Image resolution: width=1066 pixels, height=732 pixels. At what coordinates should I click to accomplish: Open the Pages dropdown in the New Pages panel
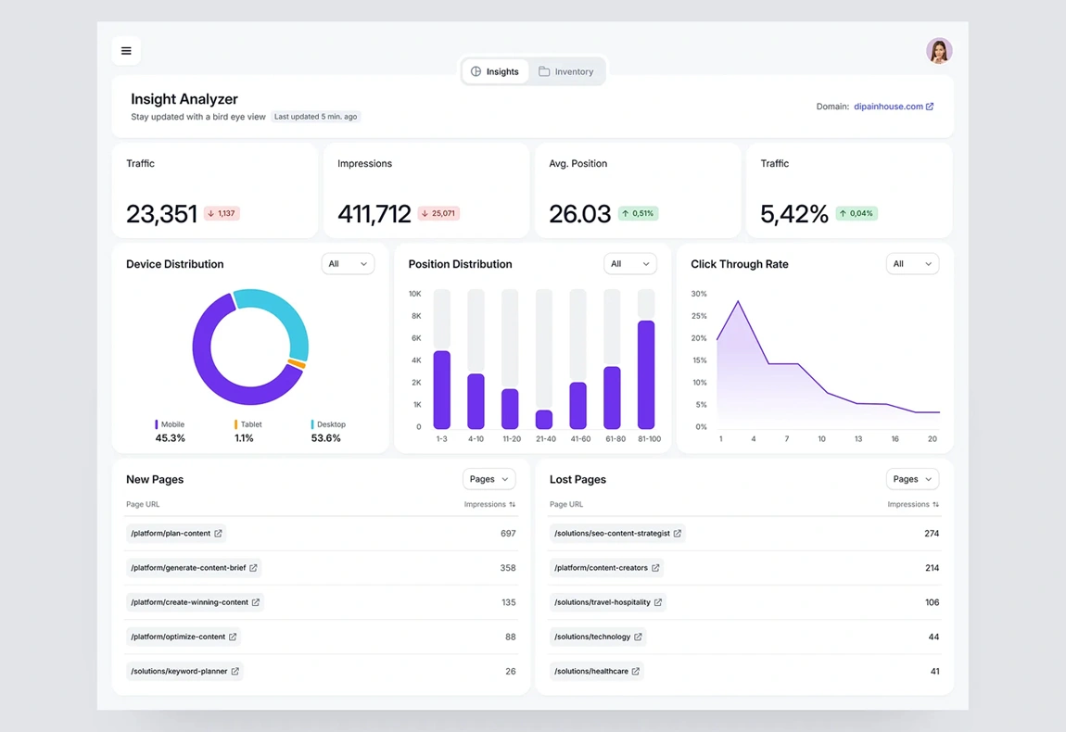click(x=489, y=479)
